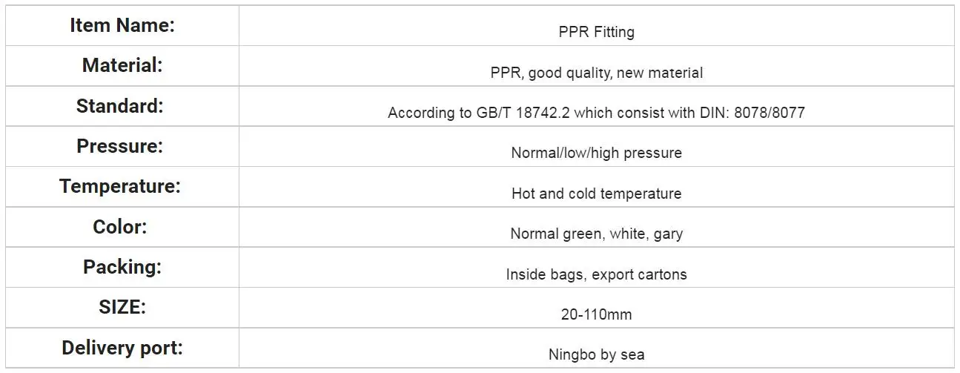The height and width of the screenshot is (373, 960).
Task: Click the Standard label cell
Action: pos(122,106)
